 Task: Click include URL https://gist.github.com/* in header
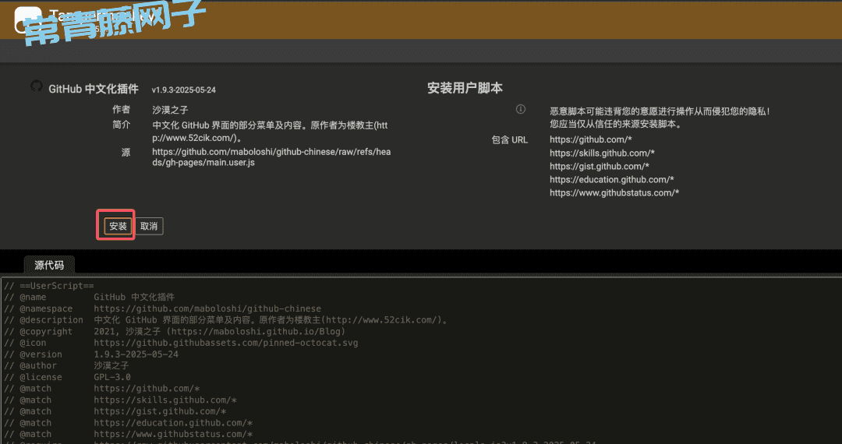600,167
